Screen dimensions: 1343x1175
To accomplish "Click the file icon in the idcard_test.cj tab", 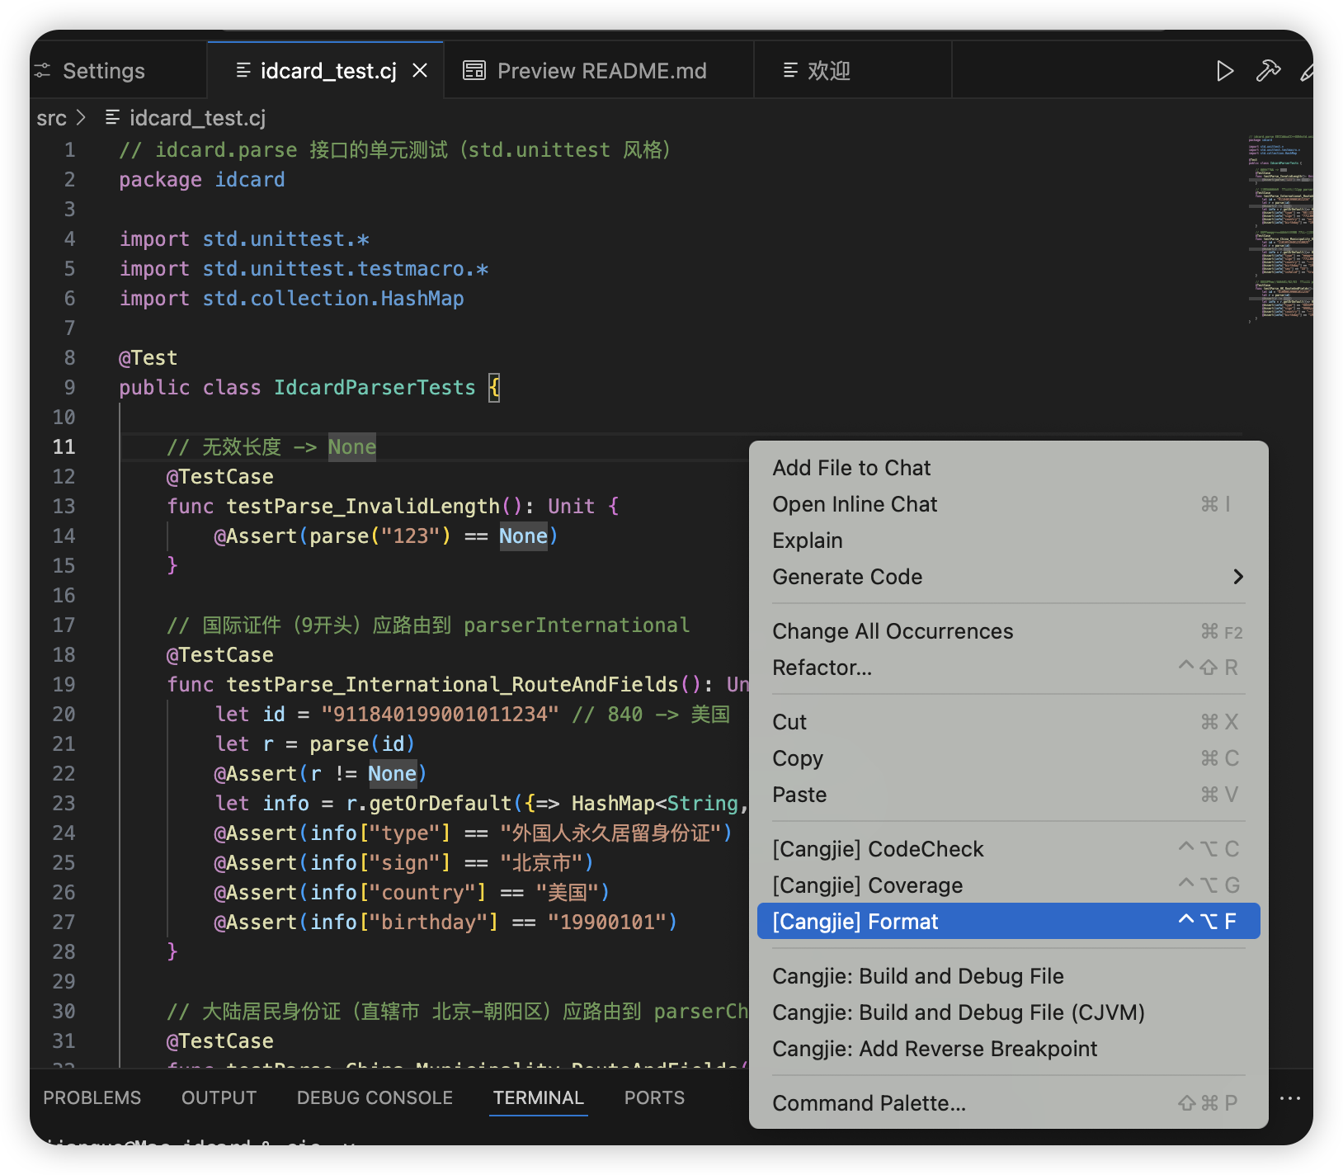I will coord(243,71).
